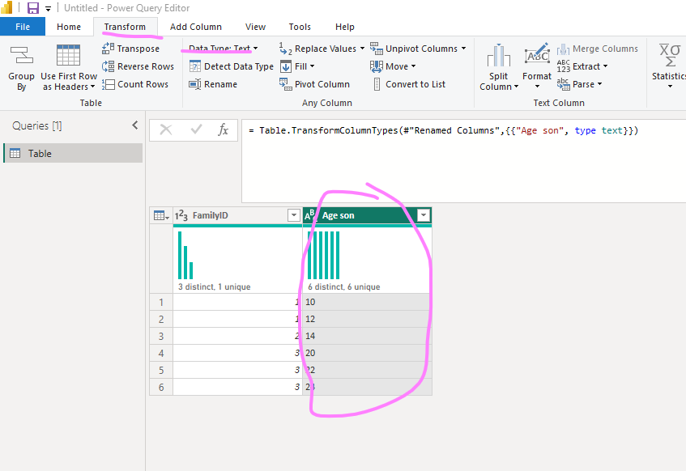Expand the Replace Values dropdown arrow
The height and width of the screenshot is (471, 686).
362,49
